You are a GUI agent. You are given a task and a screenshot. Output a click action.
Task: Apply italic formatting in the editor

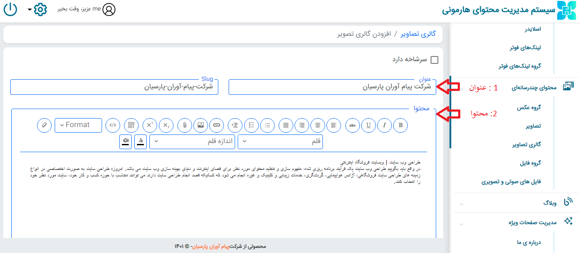pyautogui.click(x=385, y=125)
